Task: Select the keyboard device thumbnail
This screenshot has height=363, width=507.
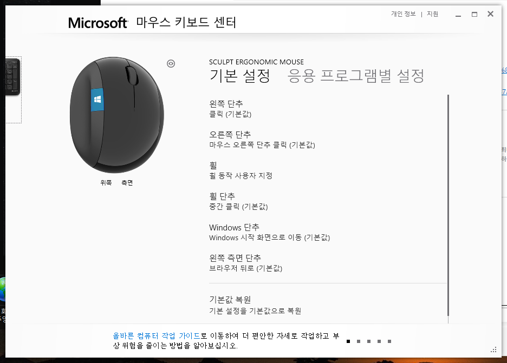Action: tap(13, 76)
